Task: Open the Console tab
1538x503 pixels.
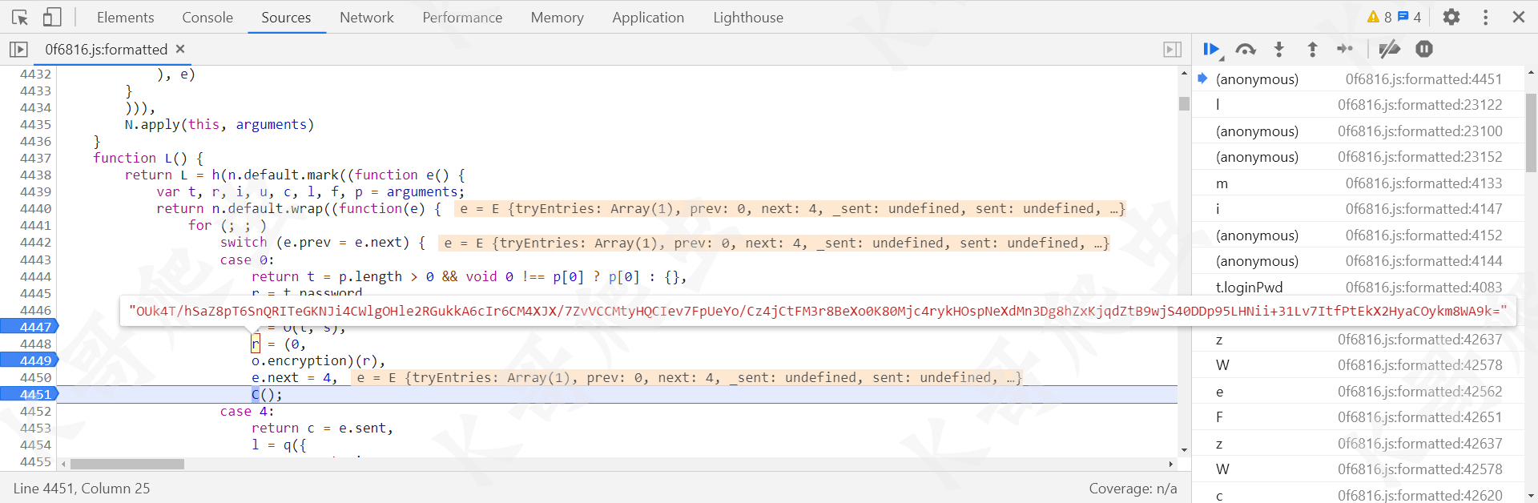Action: click(x=207, y=17)
